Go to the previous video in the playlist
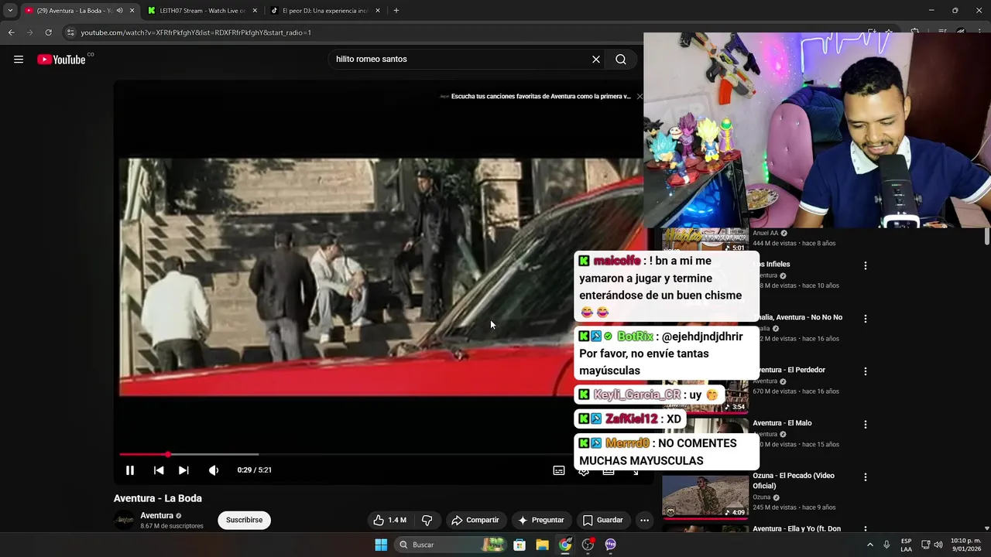Screen dimensions: 991x557 (159, 470)
